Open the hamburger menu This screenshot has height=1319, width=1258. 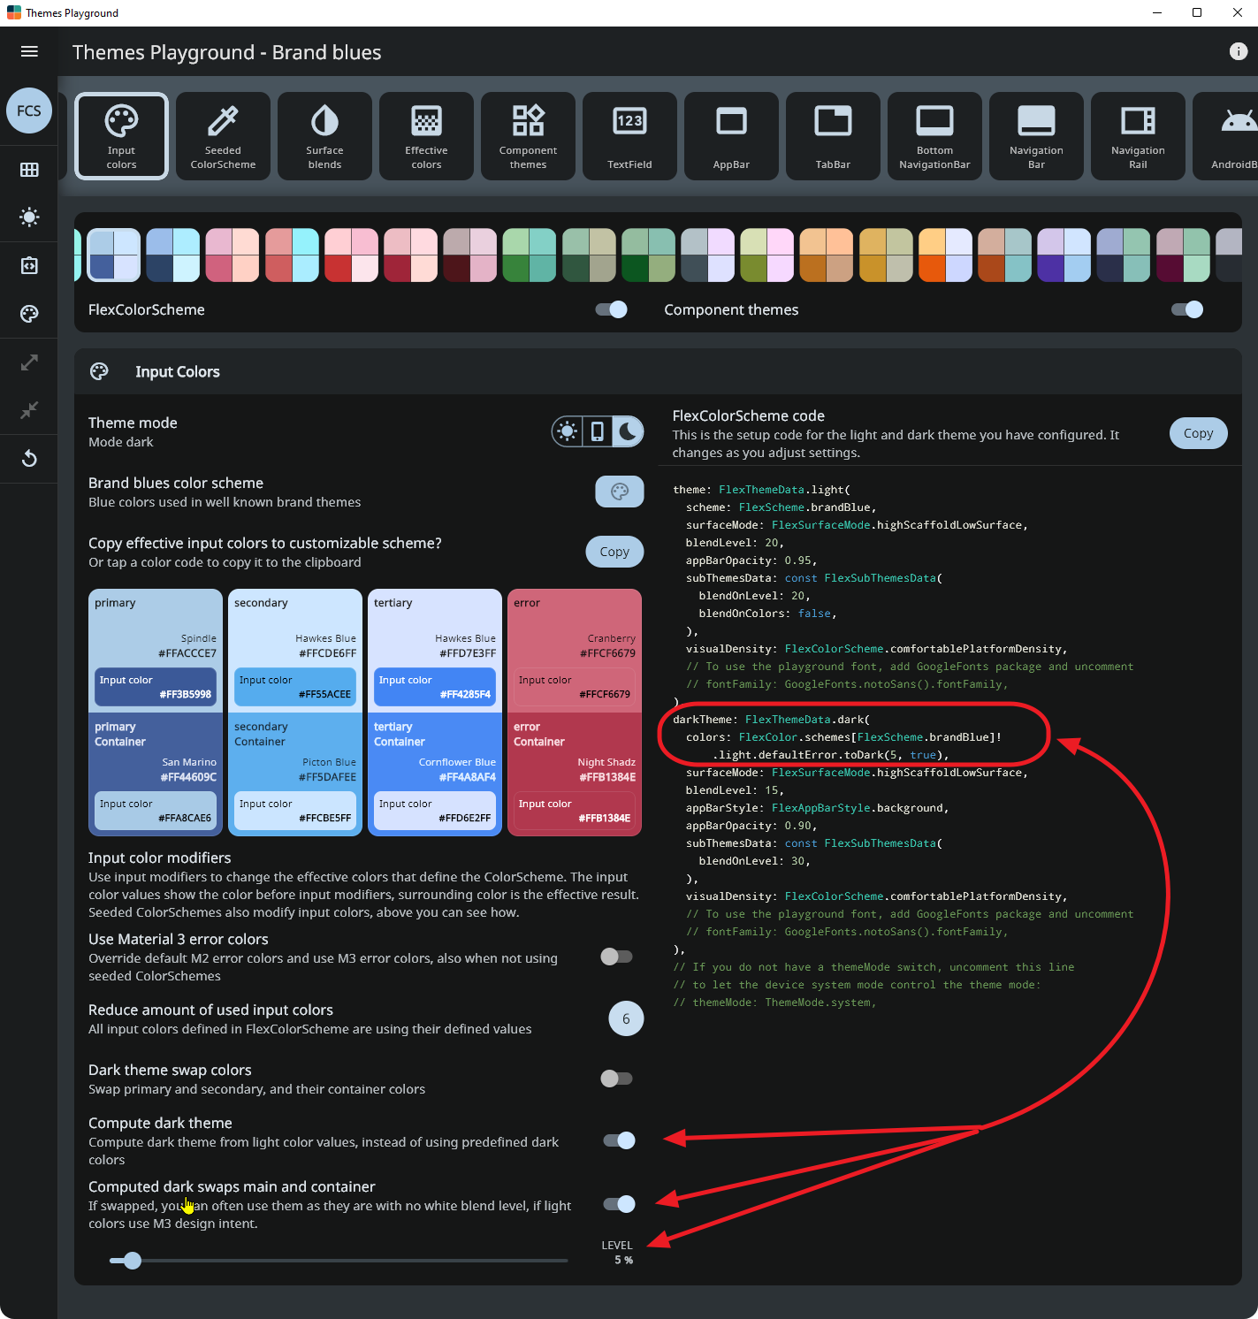(29, 51)
